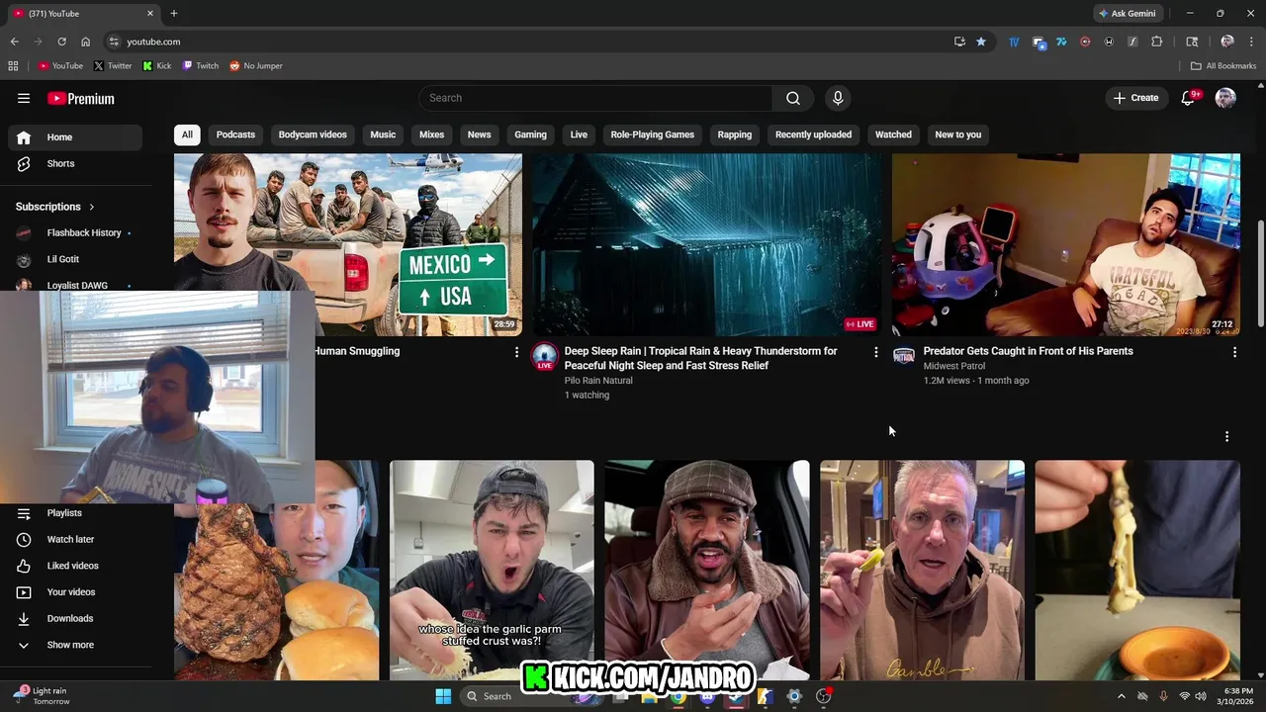Expand the Subscriptions section
The image size is (1266, 712).
(x=55, y=207)
